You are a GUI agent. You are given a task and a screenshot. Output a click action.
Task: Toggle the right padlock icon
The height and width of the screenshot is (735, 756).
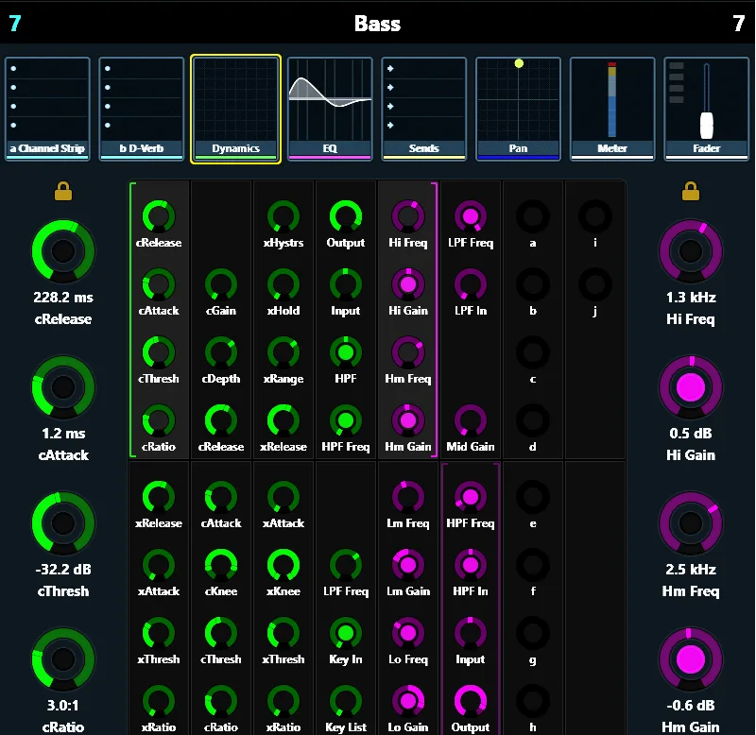click(691, 191)
